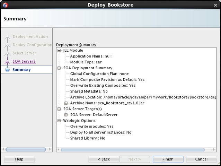The width and height of the screenshot is (221, 166).
Task: Click the Select Server step icon
Action: (7, 54)
